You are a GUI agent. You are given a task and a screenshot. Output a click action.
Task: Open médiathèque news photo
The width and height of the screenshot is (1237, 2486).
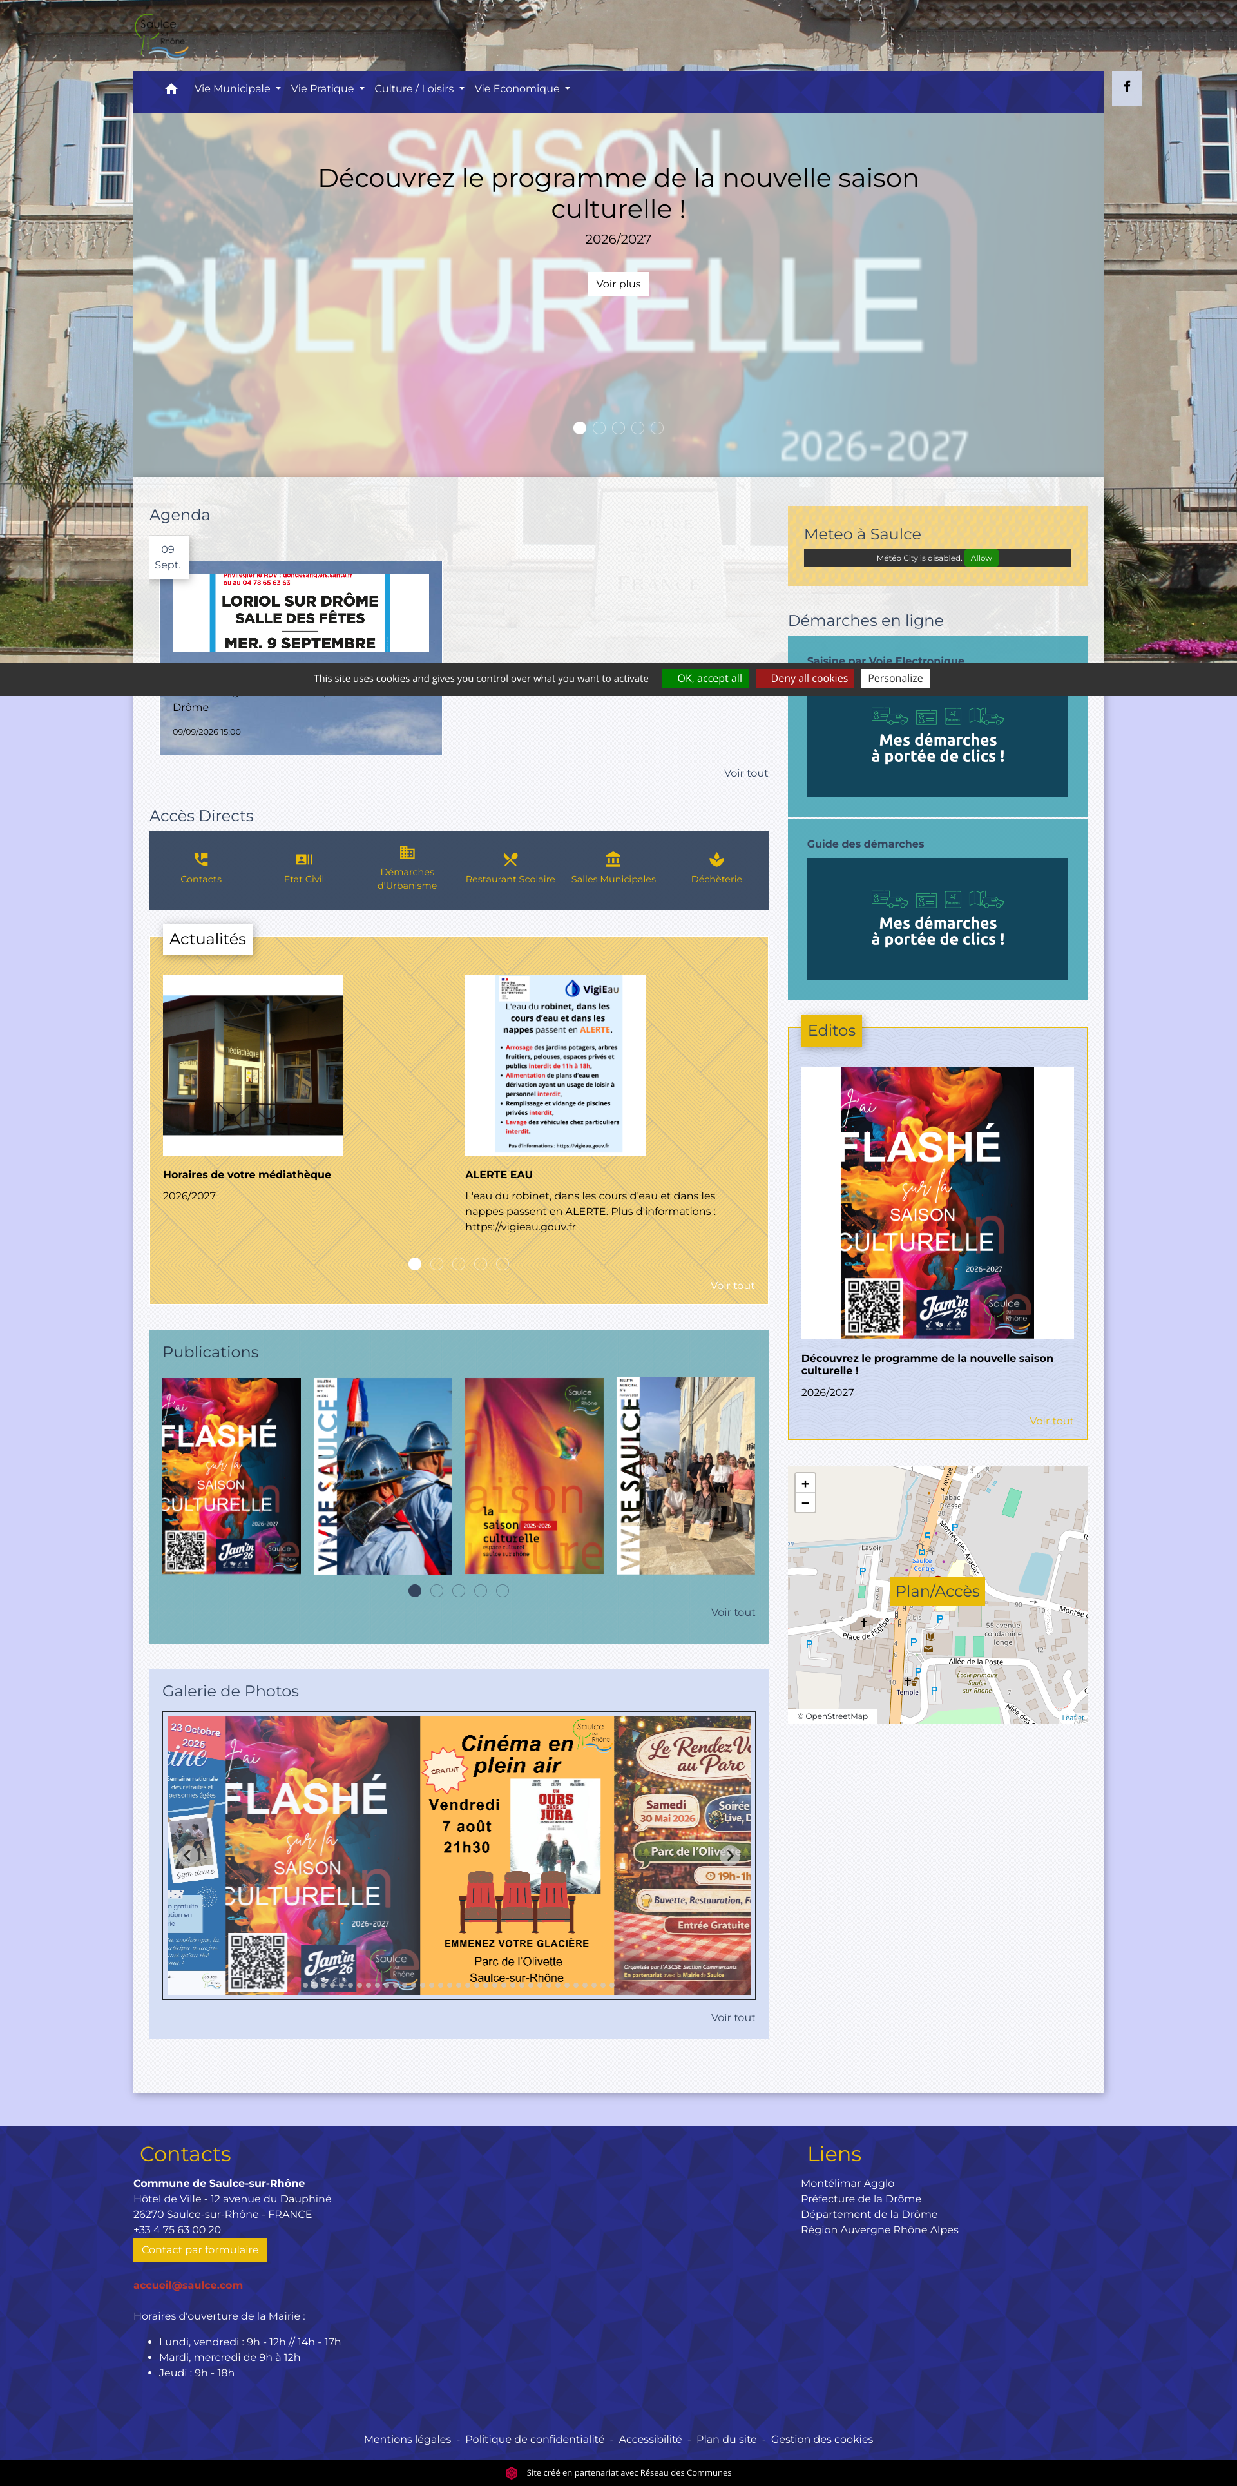point(253,1065)
